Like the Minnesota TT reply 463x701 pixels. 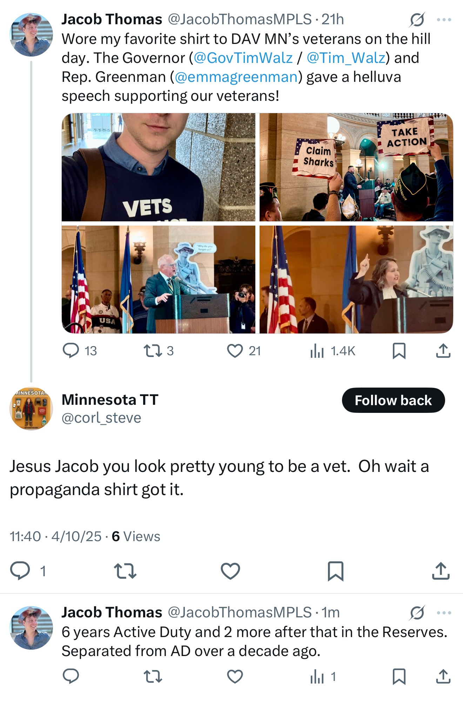(x=230, y=571)
